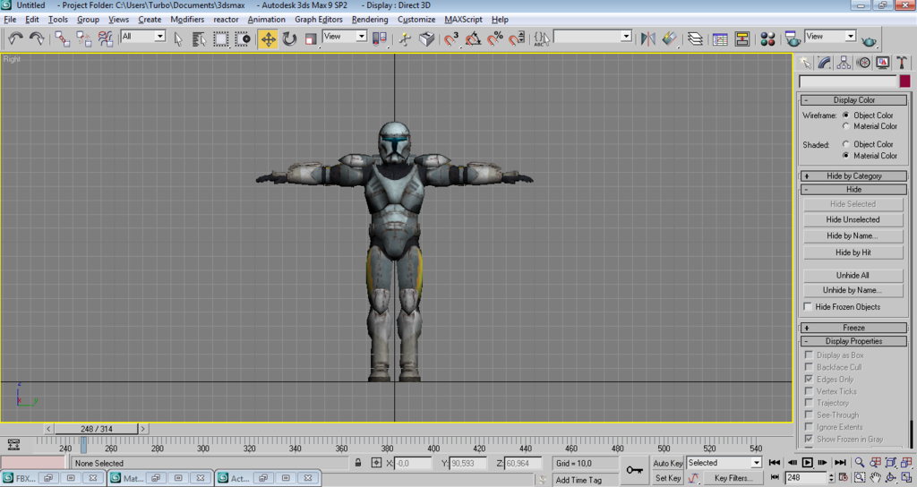The height and width of the screenshot is (487, 917).
Task: Open the Layer Manager icon
Action: [695, 39]
